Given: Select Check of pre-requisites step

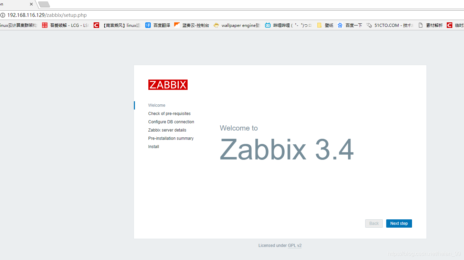Looking at the screenshot, I should [x=169, y=114].
